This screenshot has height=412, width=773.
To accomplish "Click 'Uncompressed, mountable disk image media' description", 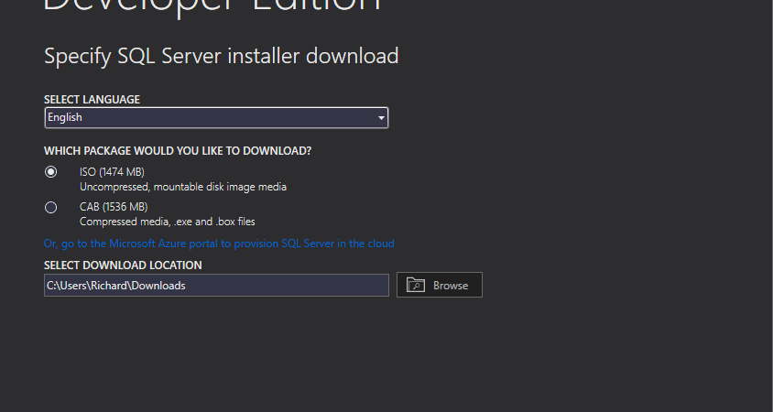I will click(183, 187).
